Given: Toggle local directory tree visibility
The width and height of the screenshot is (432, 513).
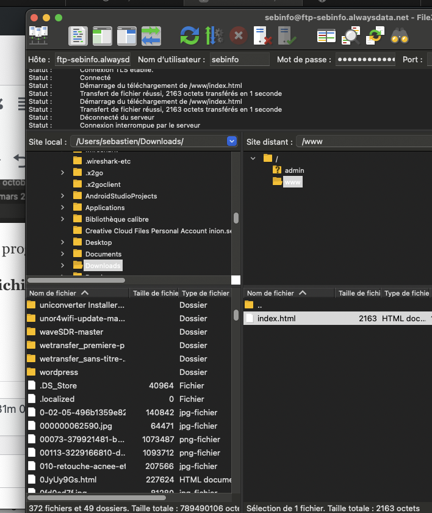Looking at the screenshot, I should point(103,35).
